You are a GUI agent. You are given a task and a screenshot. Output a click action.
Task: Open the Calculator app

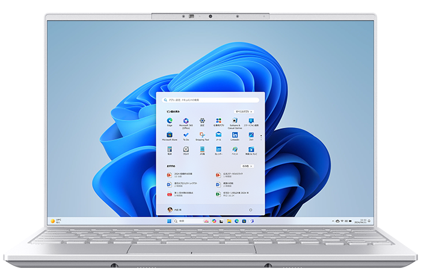170,150
